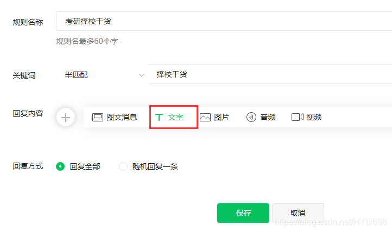This screenshot has height=232, width=392.
Task: Choose the 图片 label in reply types
Action: tap(222, 117)
